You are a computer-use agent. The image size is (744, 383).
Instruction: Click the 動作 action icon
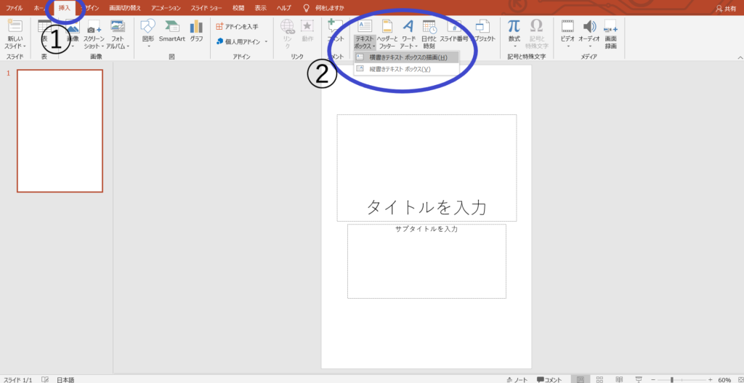[x=307, y=31]
